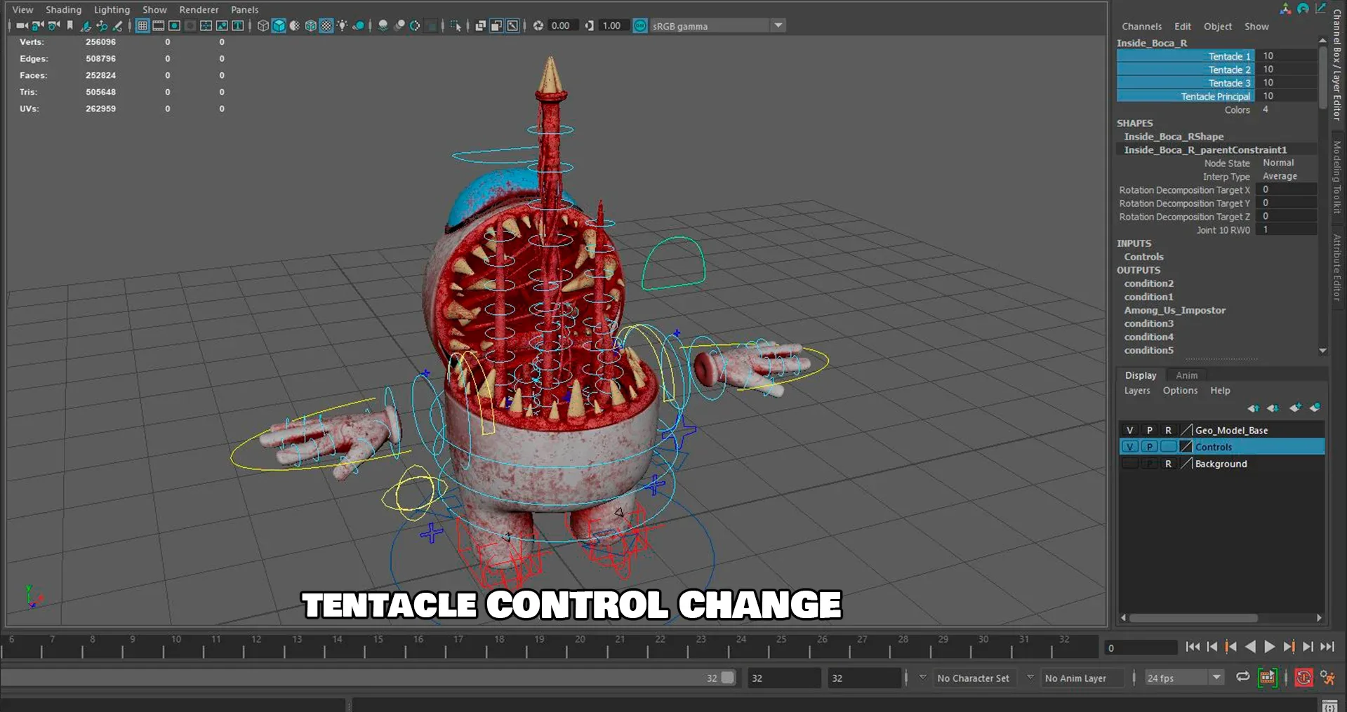
Task: Click move layer down icon
Action: click(x=1273, y=408)
